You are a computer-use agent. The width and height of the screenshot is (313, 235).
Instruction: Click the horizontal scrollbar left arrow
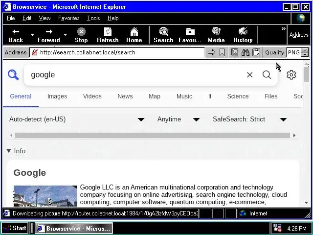tap(12, 135)
